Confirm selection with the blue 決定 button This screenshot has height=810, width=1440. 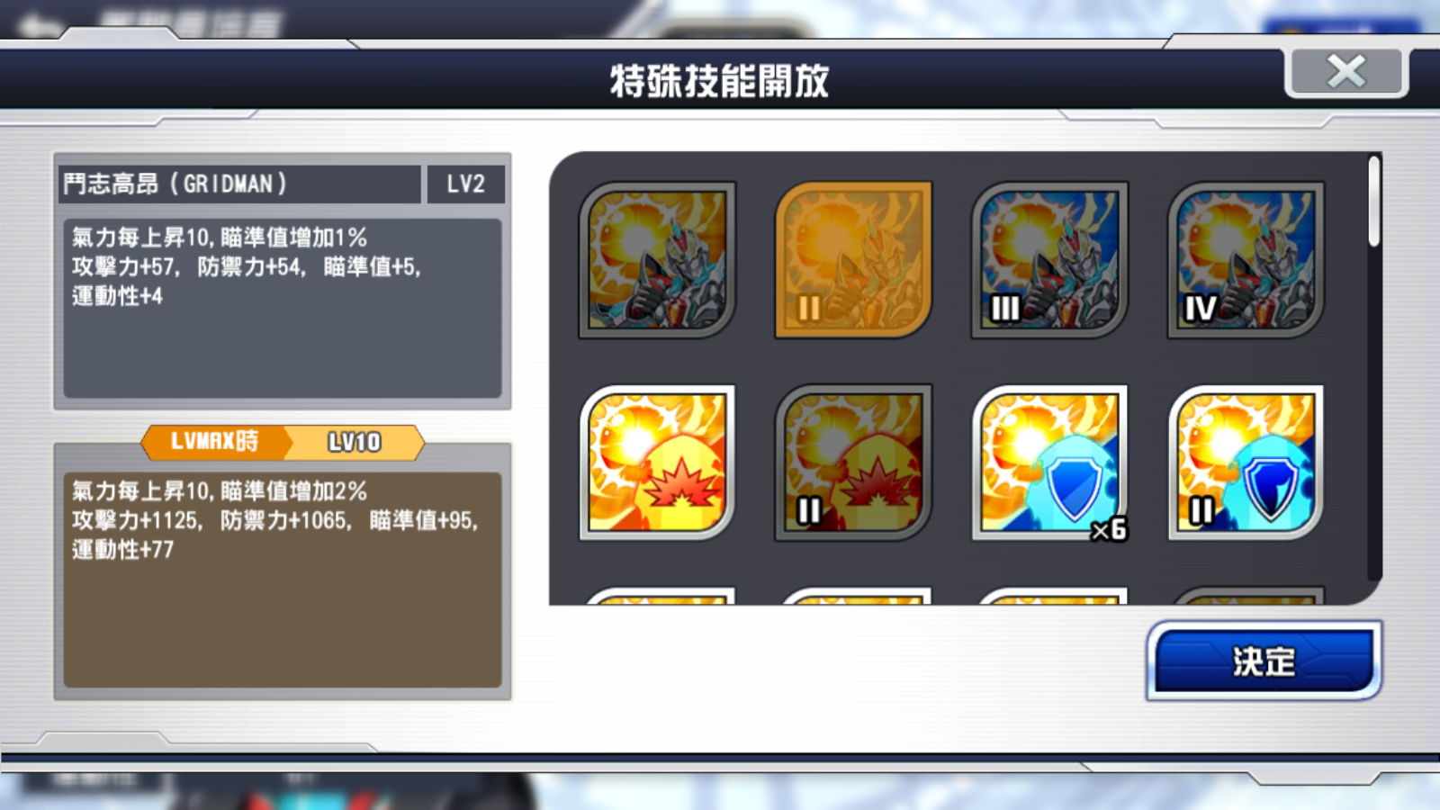pyautogui.click(x=1264, y=661)
